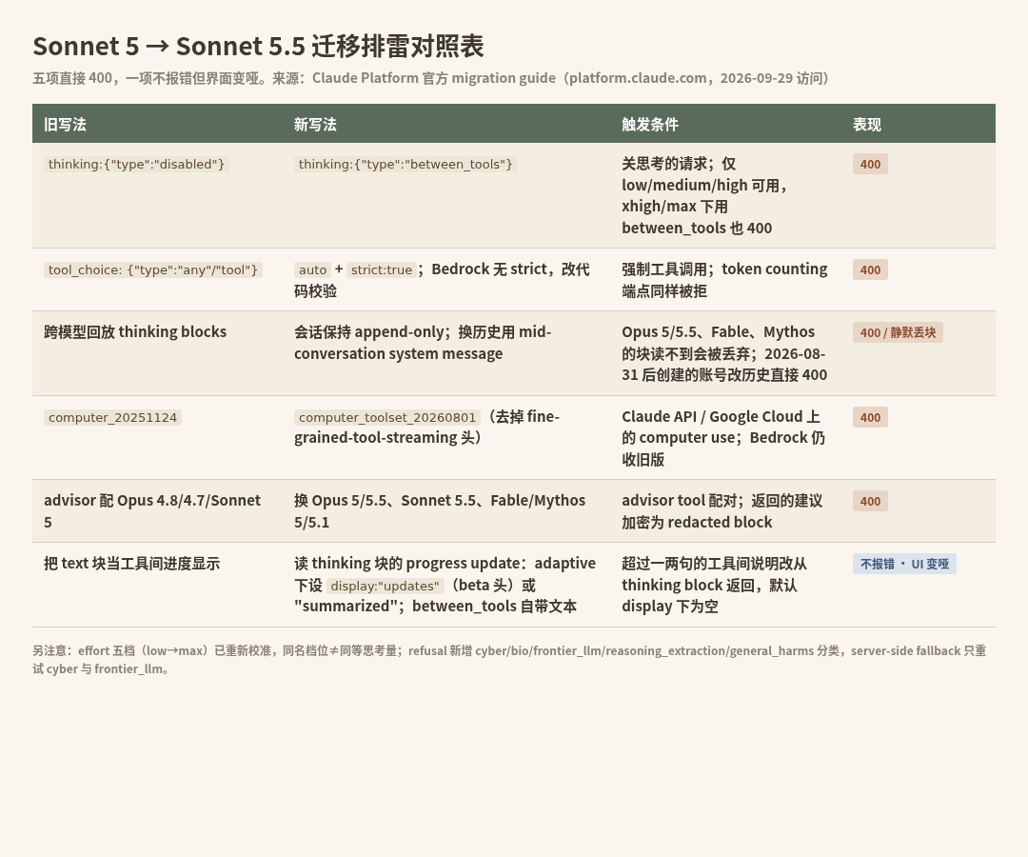Viewport: 1028px width, 857px height.
Task: Click the text '读 thinking 块的 progress update：adaptive'
Action: pyautogui.click(x=445, y=564)
